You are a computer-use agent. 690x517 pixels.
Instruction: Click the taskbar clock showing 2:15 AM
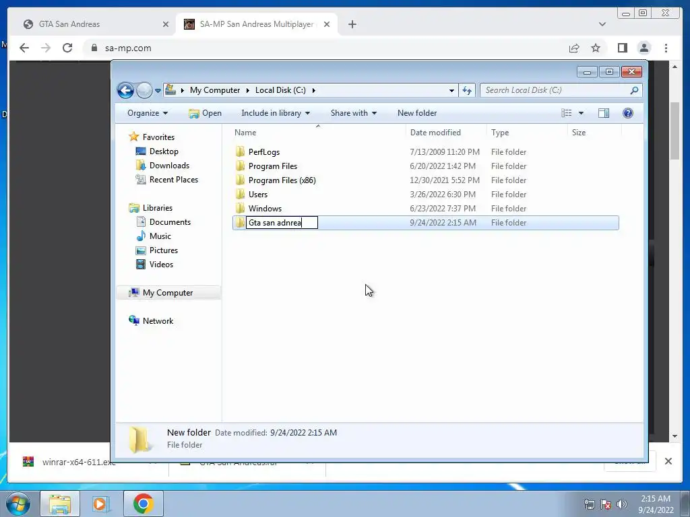click(x=656, y=504)
